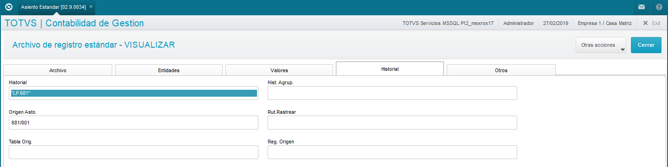This screenshot has width=668, height=167.
Task: Close the Asiento Estandar tab with its X
Action: [x=91, y=6]
